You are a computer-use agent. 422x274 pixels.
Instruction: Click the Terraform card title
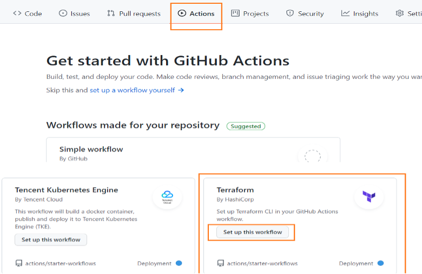click(235, 190)
